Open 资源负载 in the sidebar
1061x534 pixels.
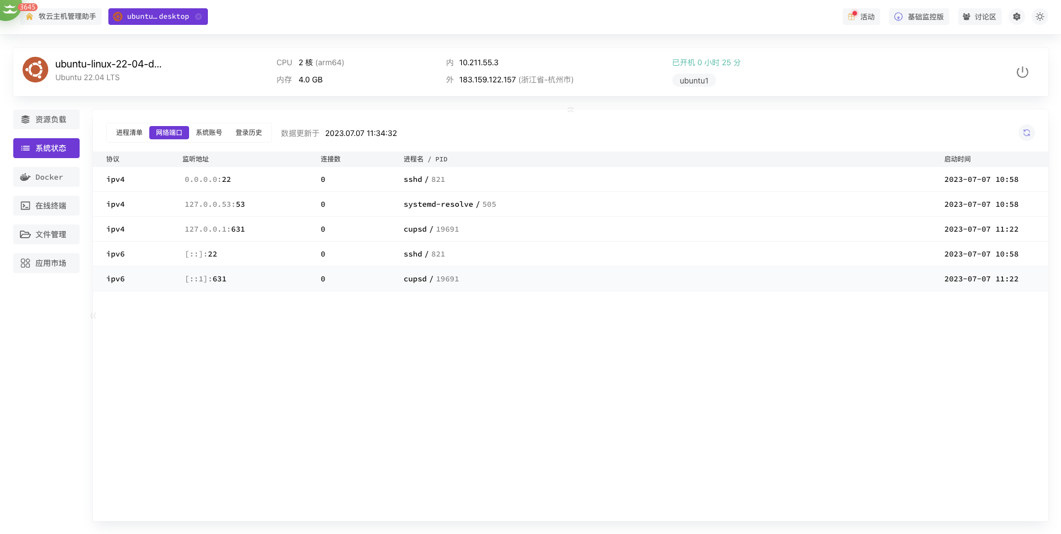point(46,119)
